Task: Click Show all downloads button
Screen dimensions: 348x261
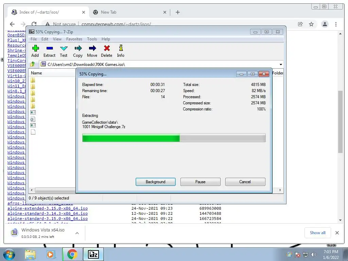Action: [318, 233]
